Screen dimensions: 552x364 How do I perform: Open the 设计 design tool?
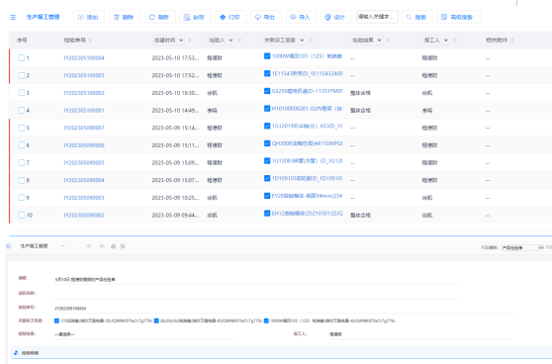(336, 17)
